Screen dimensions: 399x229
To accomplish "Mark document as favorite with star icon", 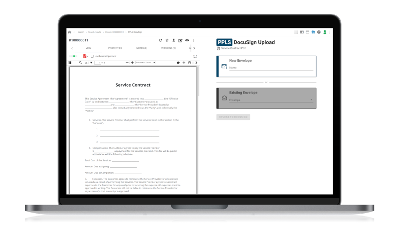I will pyautogui.click(x=167, y=40).
